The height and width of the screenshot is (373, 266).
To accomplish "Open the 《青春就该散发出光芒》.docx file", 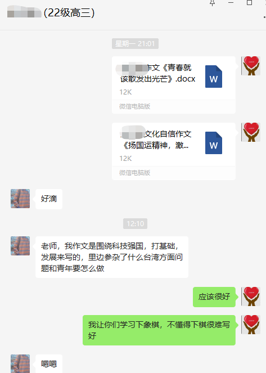I will click(174, 85).
